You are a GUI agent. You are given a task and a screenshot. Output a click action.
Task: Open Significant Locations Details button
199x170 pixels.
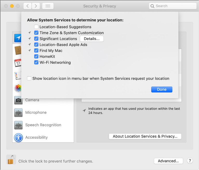(92, 39)
